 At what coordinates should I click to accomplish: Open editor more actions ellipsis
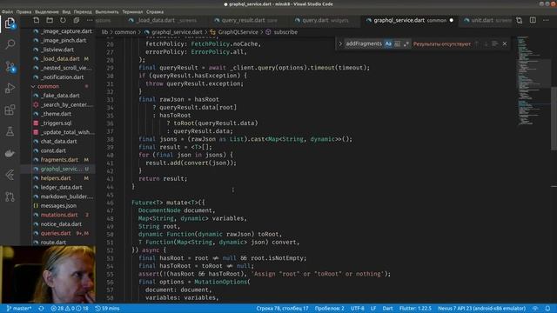click(x=546, y=20)
